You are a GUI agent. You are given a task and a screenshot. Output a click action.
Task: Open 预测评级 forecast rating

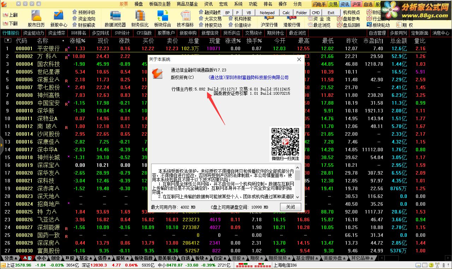point(84,12)
